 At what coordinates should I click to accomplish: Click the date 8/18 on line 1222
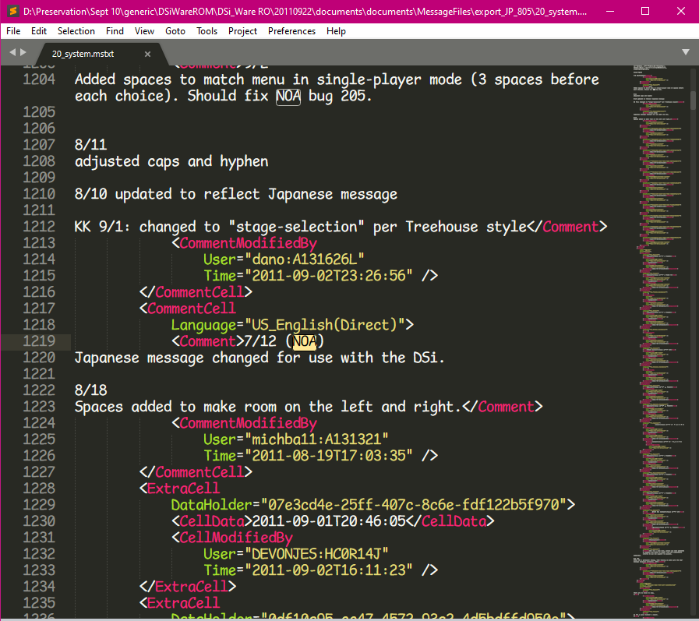point(91,390)
